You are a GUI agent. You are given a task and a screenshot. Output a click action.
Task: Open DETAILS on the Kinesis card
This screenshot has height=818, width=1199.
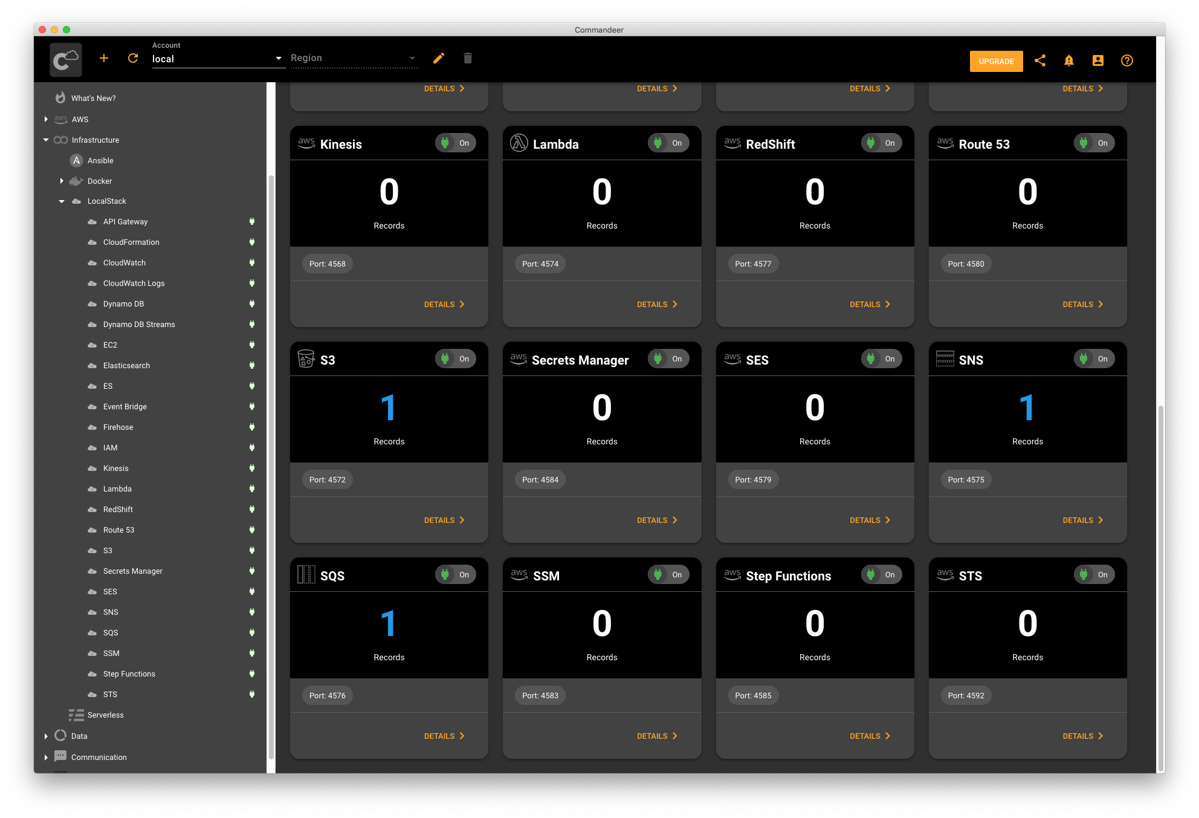pyautogui.click(x=444, y=305)
